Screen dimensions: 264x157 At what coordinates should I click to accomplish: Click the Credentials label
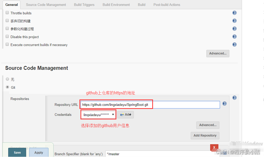[63, 115]
